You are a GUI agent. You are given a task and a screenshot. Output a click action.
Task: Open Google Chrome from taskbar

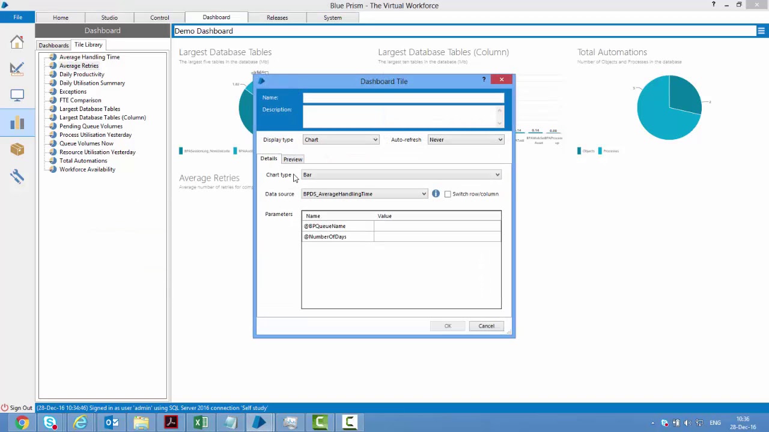click(x=22, y=423)
